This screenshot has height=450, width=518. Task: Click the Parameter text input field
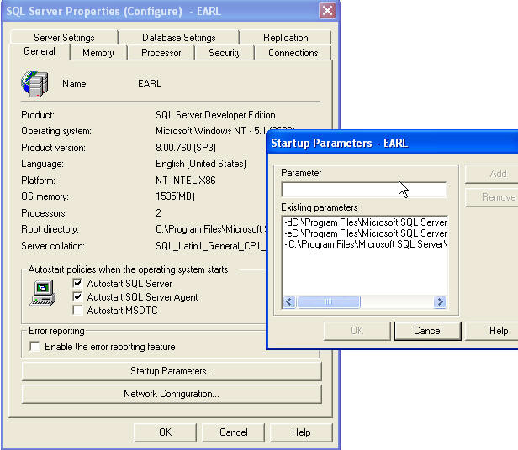(x=364, y=190)
